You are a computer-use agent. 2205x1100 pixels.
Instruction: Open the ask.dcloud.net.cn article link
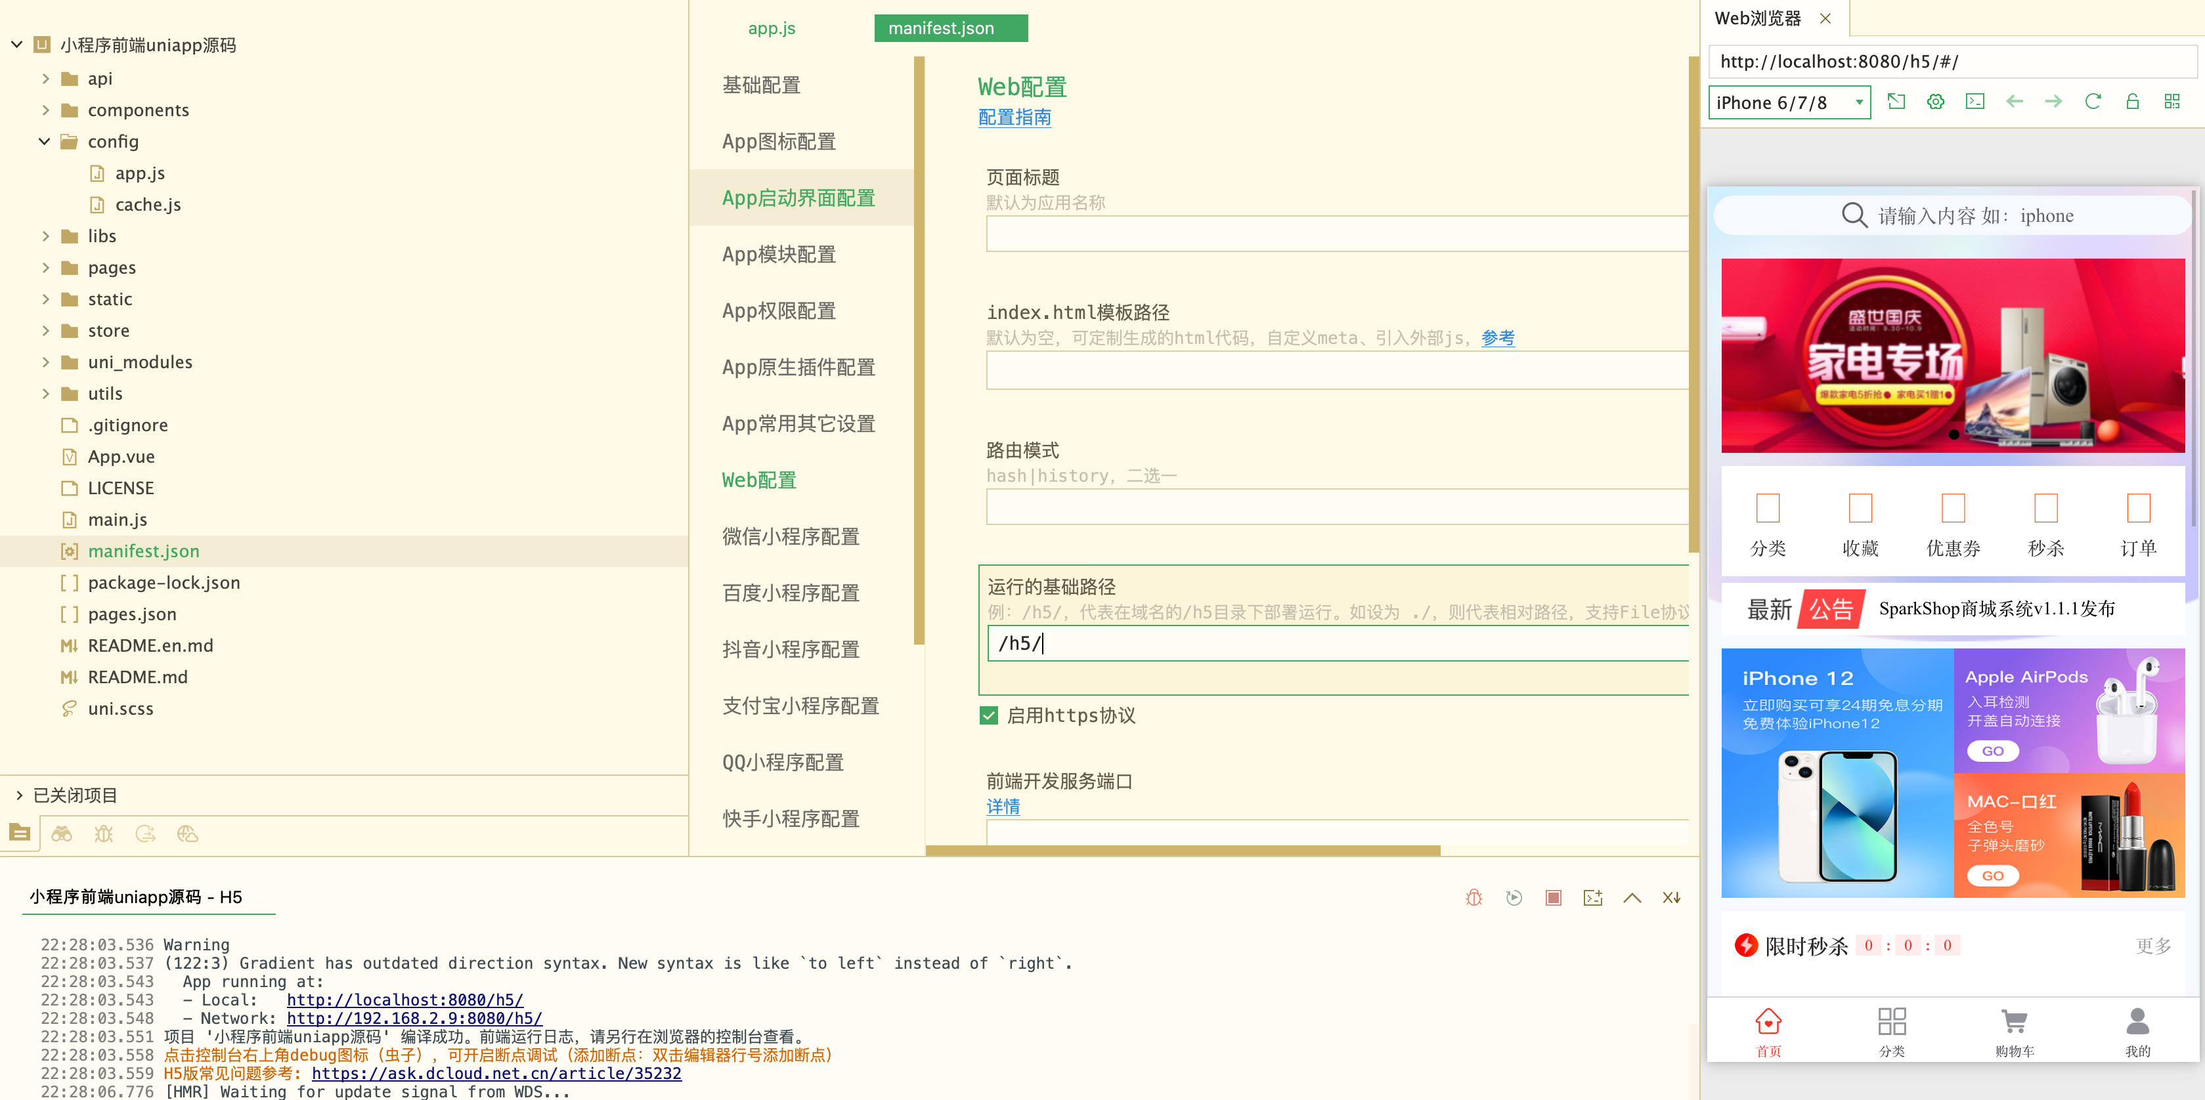point(496,1072)
